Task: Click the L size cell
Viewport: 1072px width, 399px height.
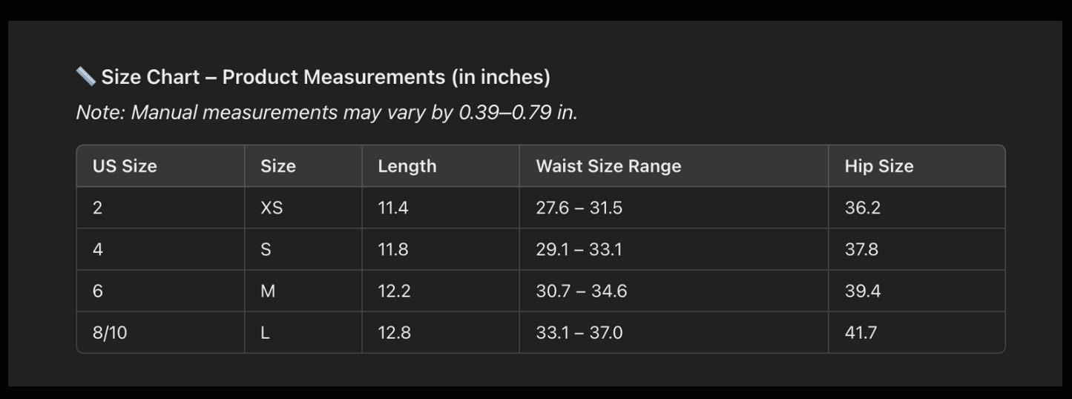Action: [x=265, y=333]
